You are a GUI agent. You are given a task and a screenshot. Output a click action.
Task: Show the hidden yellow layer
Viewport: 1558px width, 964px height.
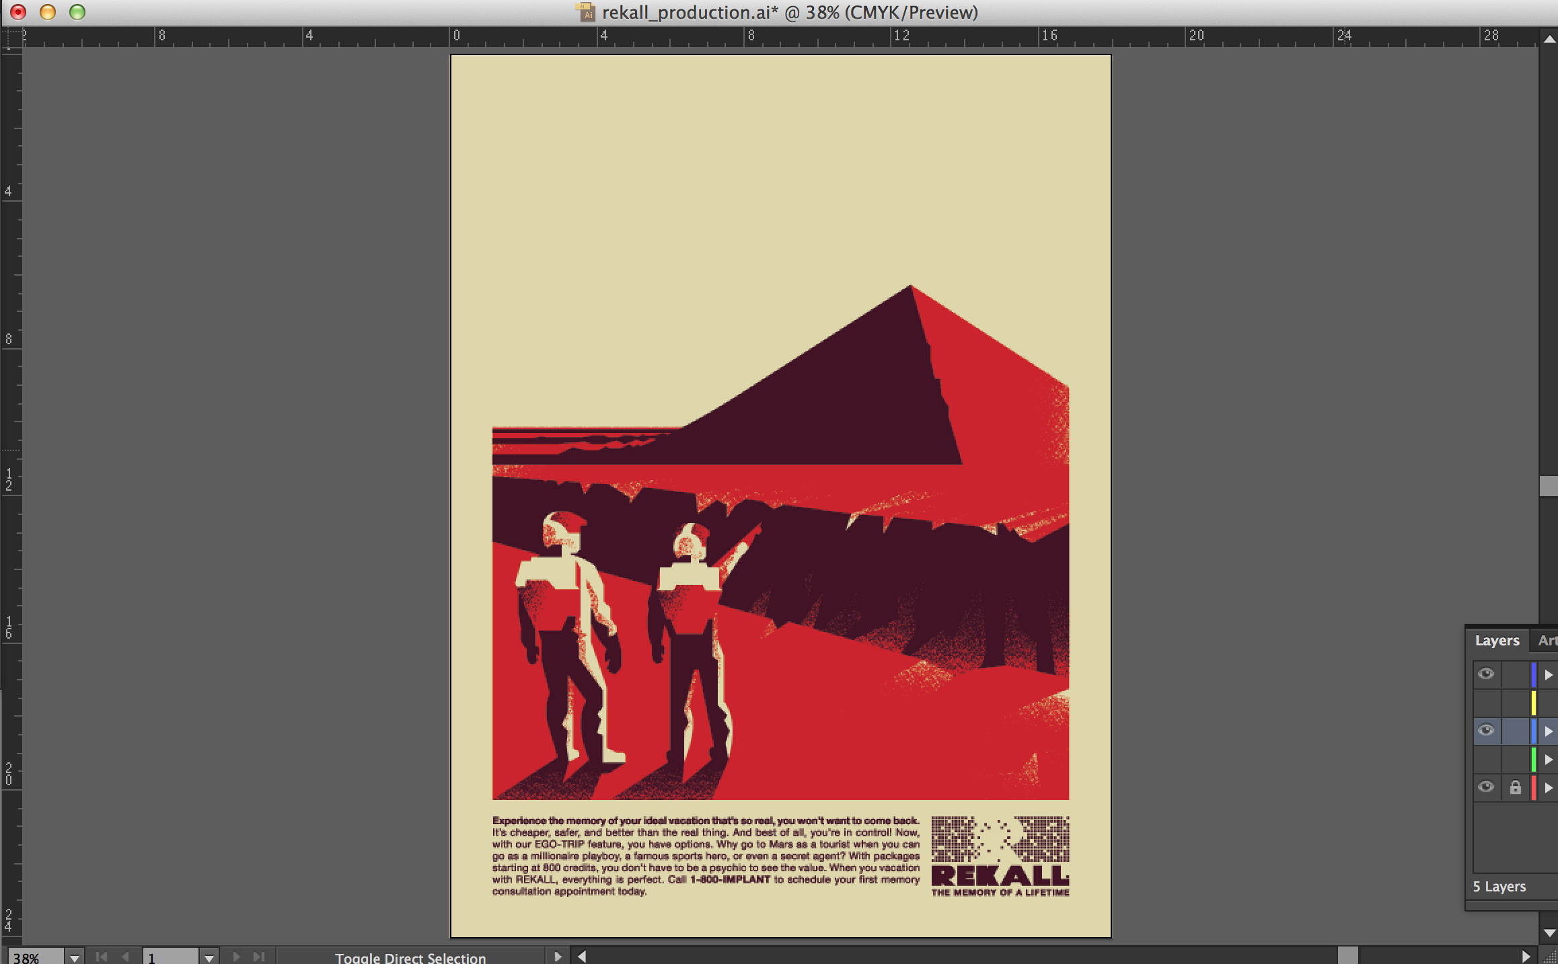click(1486, 702)
